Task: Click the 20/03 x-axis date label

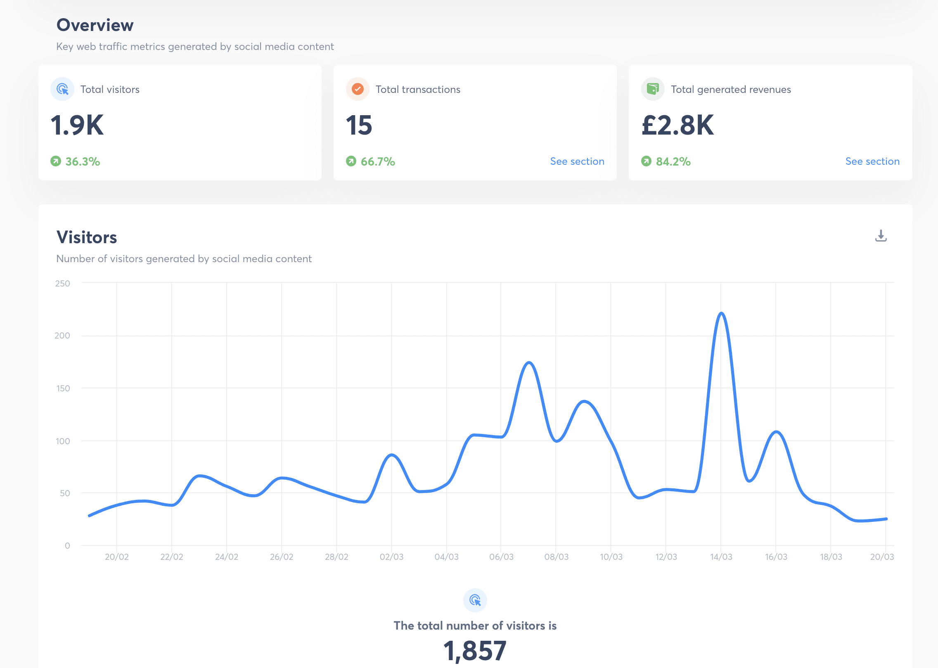Action: pyautogui.click(x=882, y=557)
